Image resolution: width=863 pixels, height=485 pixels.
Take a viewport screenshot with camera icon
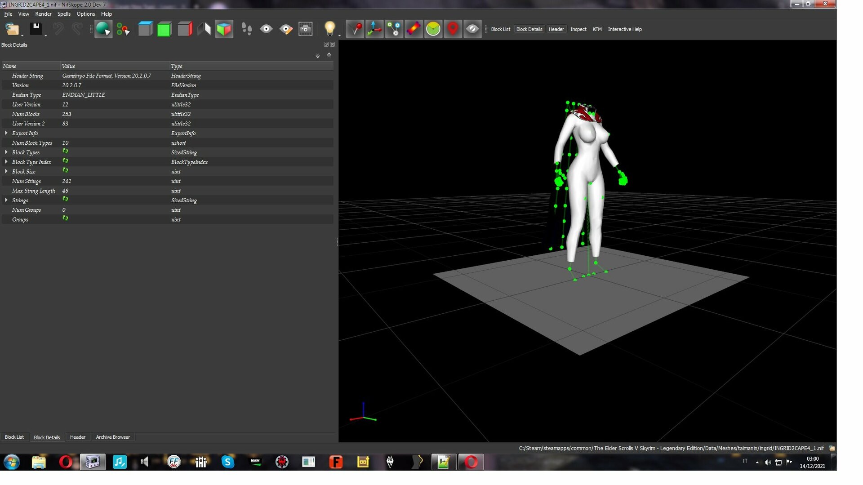(x=306, y=29)
